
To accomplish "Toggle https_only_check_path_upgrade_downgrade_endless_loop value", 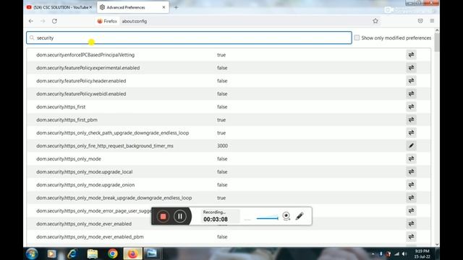I will pyautogui.click(x=411, y=133).
